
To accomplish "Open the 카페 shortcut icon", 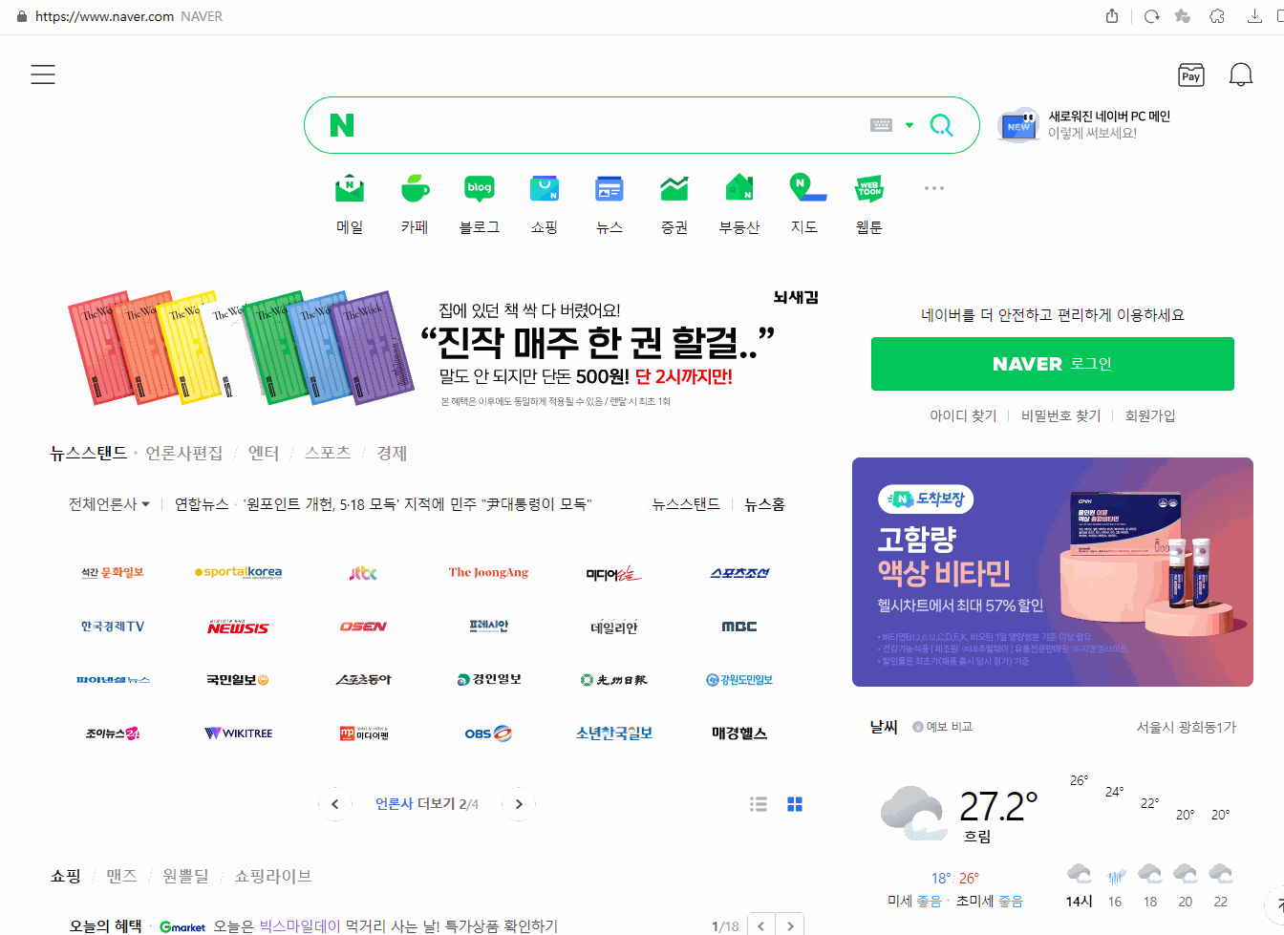I will pos(415,188).
